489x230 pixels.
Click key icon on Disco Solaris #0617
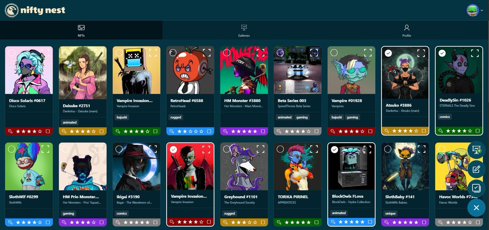(x=11, y=131)
